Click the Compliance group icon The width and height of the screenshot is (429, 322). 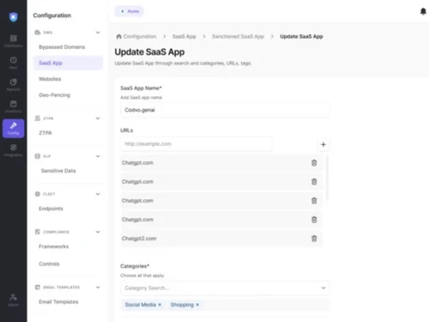tap(38, 232)
